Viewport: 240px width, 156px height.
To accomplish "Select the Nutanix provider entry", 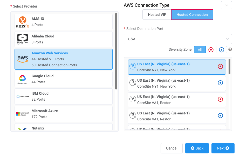I will (64, 127).
